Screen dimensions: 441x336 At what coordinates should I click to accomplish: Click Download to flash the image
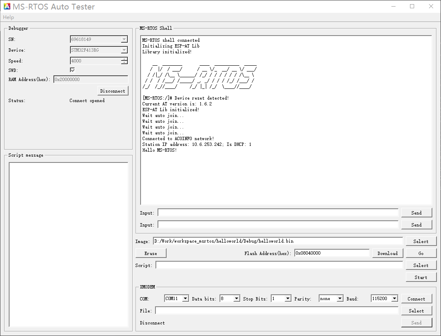click(x=387, y=253)
